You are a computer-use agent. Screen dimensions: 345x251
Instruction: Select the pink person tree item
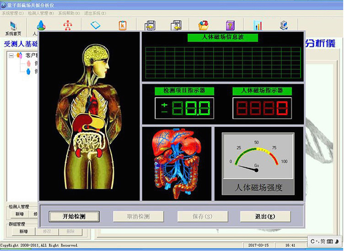coord(28,63)
